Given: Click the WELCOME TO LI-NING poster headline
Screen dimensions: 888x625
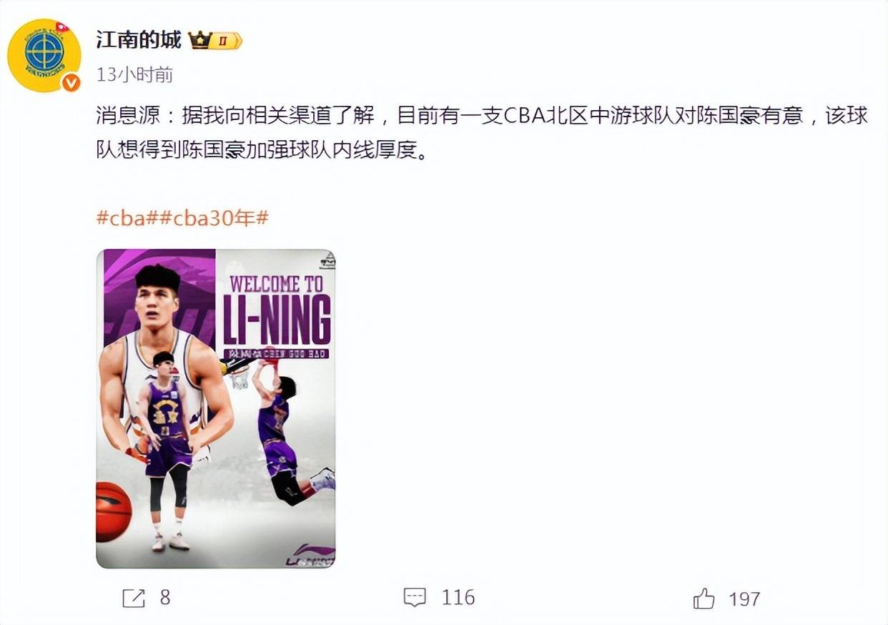Looking at the screenshot, I should click(277, 310).
